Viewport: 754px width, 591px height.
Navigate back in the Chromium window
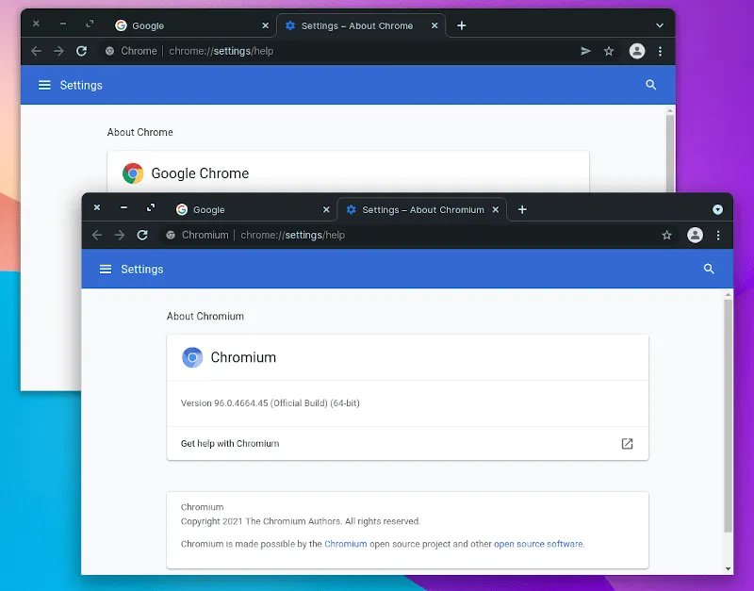pos(97,235)
